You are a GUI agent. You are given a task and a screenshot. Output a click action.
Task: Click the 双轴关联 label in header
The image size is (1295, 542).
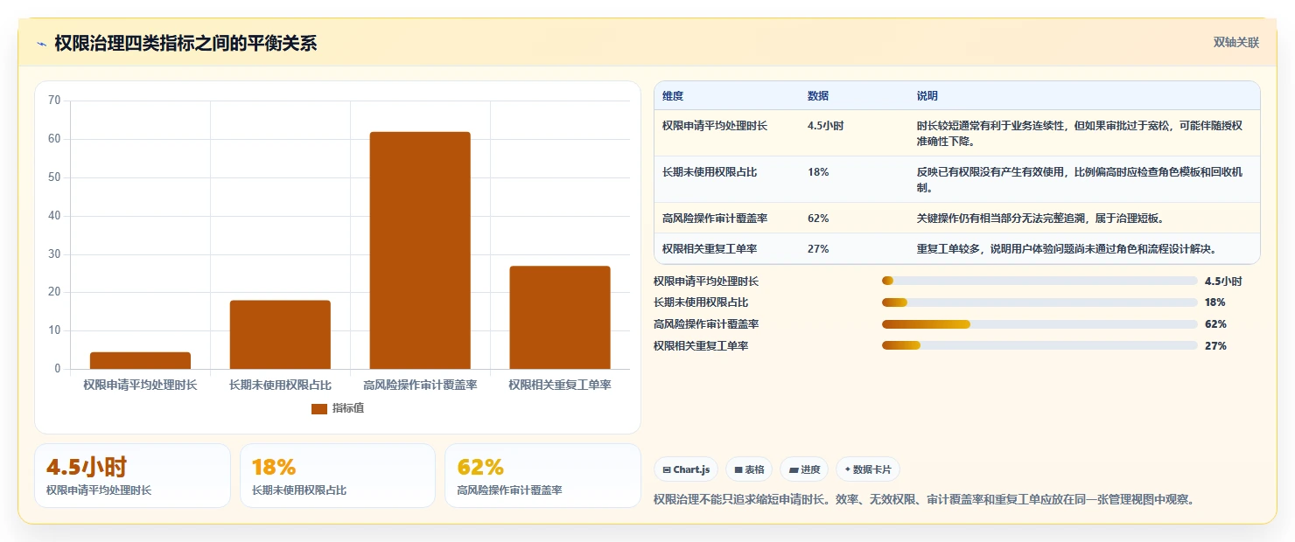1235,43
